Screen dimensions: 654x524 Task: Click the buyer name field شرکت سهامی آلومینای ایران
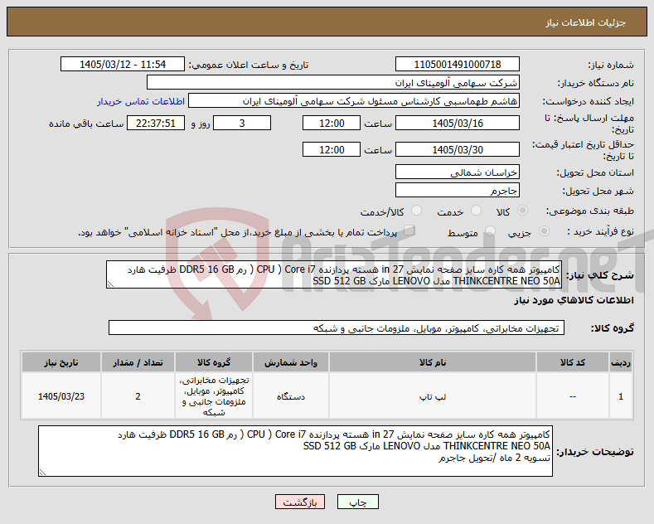[333, 83]
